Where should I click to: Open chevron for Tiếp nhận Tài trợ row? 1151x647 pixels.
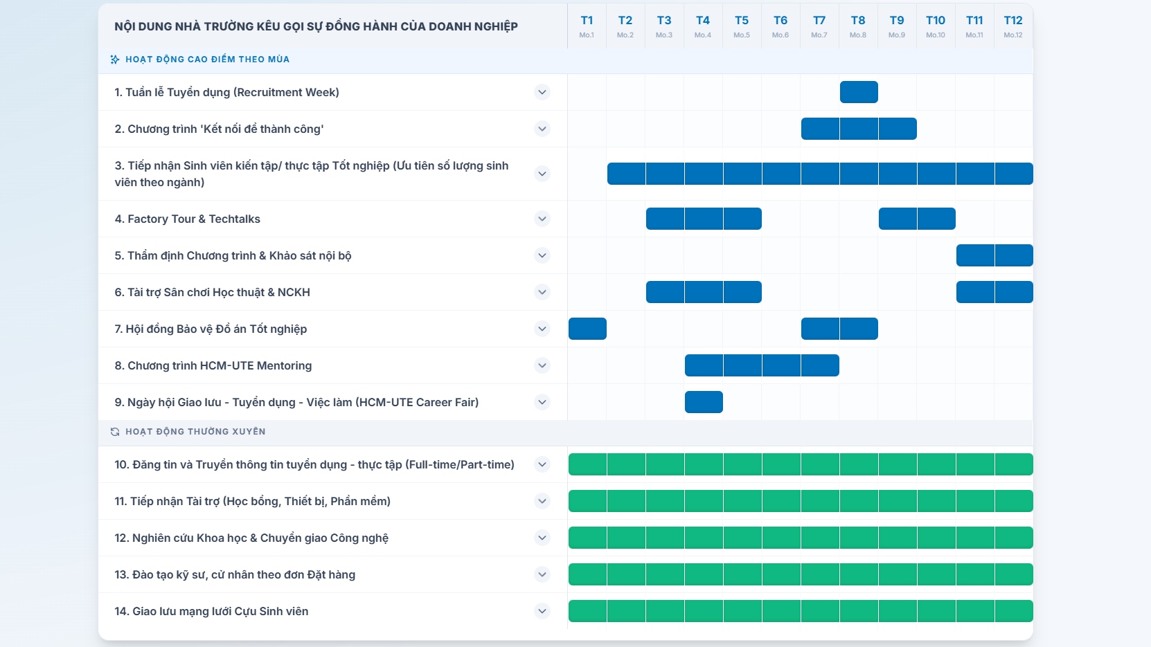tap(542, 501)
